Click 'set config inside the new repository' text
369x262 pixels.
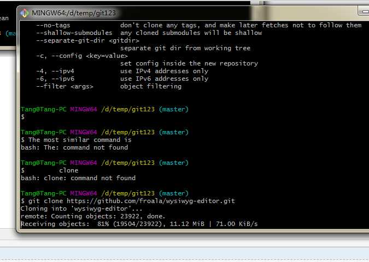(189, 63)
